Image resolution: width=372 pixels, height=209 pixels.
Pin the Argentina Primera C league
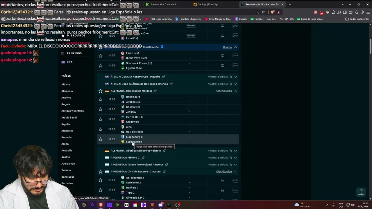point(143,158)
